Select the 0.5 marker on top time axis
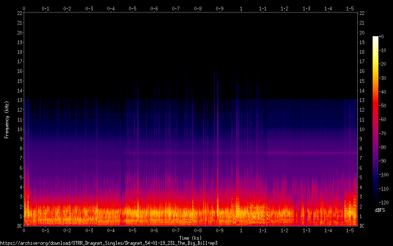 132,8
